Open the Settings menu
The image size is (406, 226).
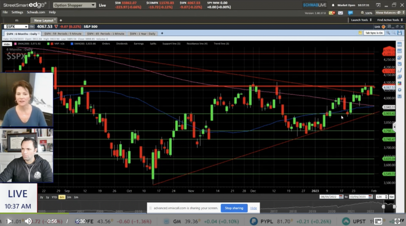point(17,12)
